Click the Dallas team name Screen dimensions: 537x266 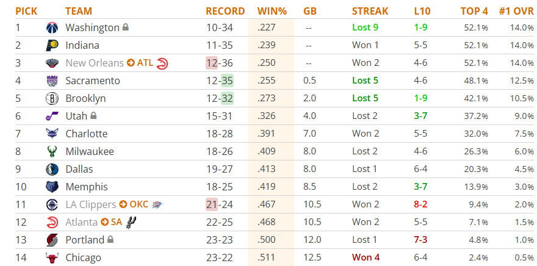tap(79, 169)
